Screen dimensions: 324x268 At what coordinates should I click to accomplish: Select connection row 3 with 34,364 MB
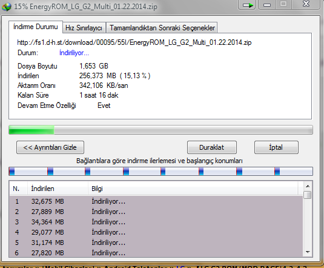click(x=156, y=222)
